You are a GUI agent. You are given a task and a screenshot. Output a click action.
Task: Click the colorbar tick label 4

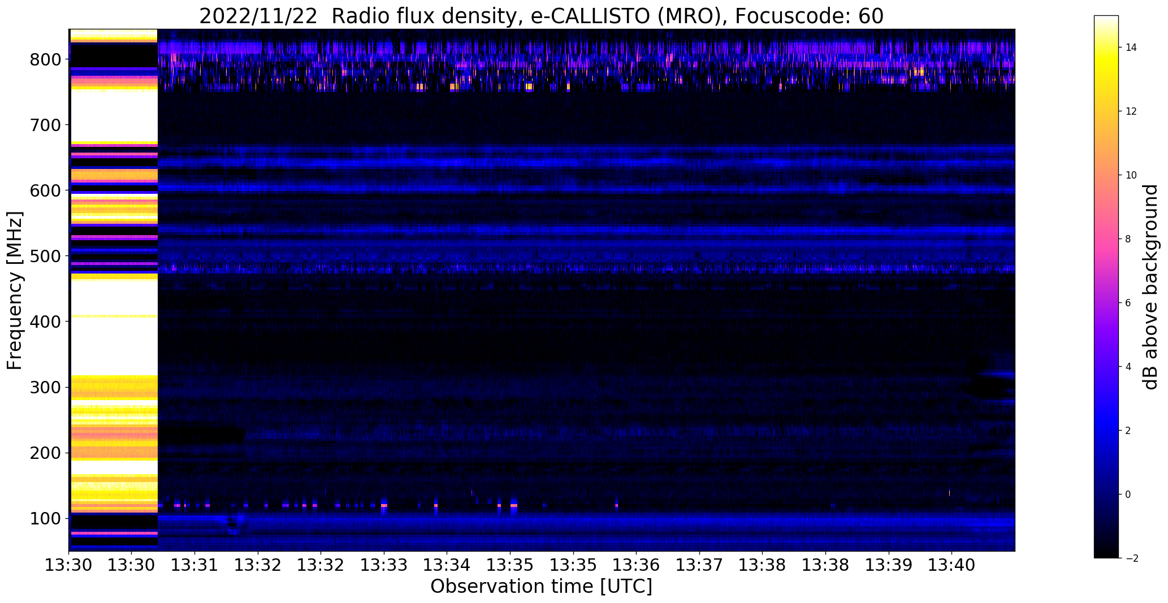(x=1128, y=367)
